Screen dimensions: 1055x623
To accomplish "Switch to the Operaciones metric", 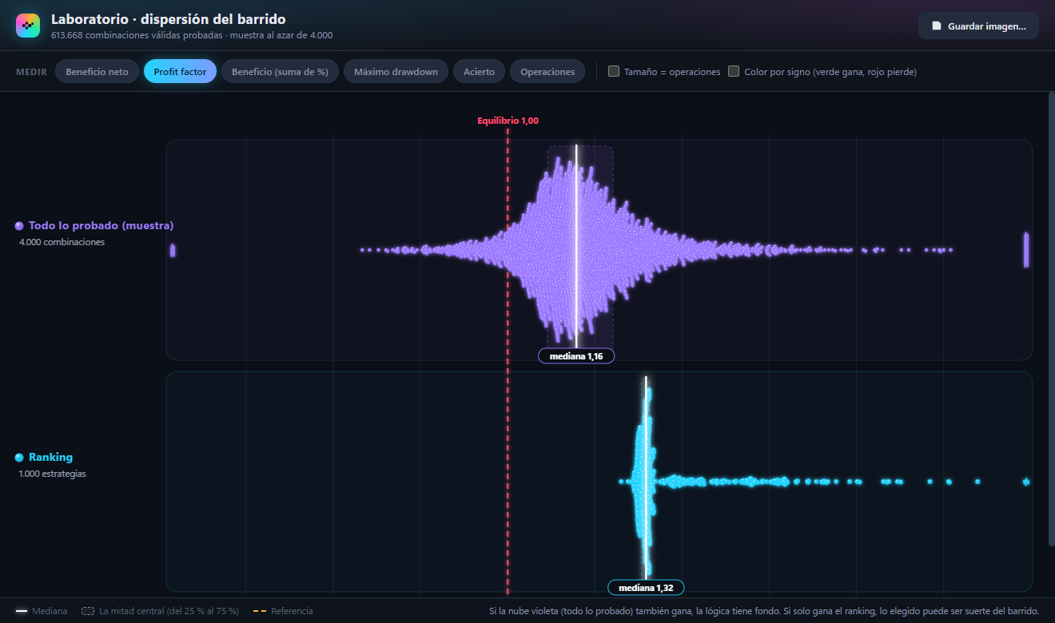I will click(x=547, y=71).
